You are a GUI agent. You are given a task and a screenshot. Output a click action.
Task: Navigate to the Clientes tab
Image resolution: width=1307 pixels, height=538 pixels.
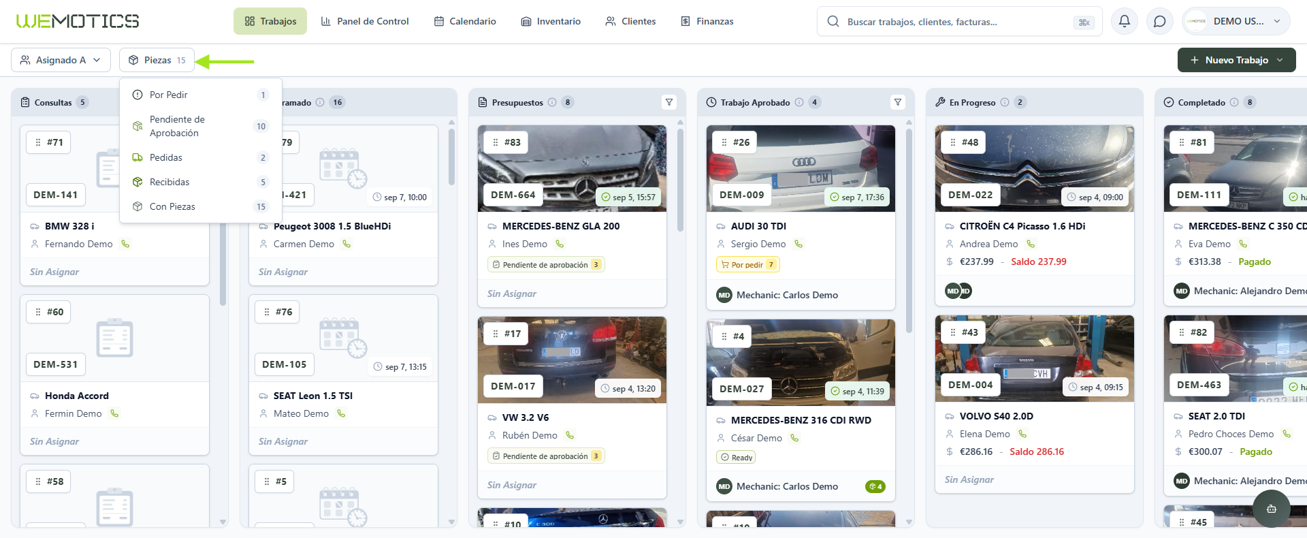tap(630, 21)
